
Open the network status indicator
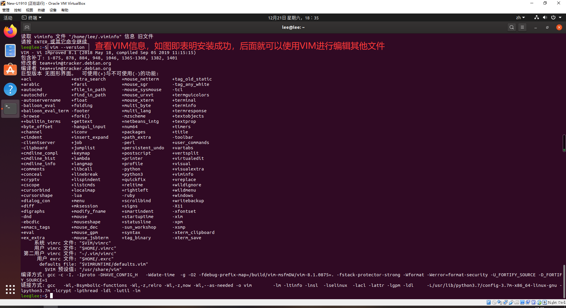(537, 18)
